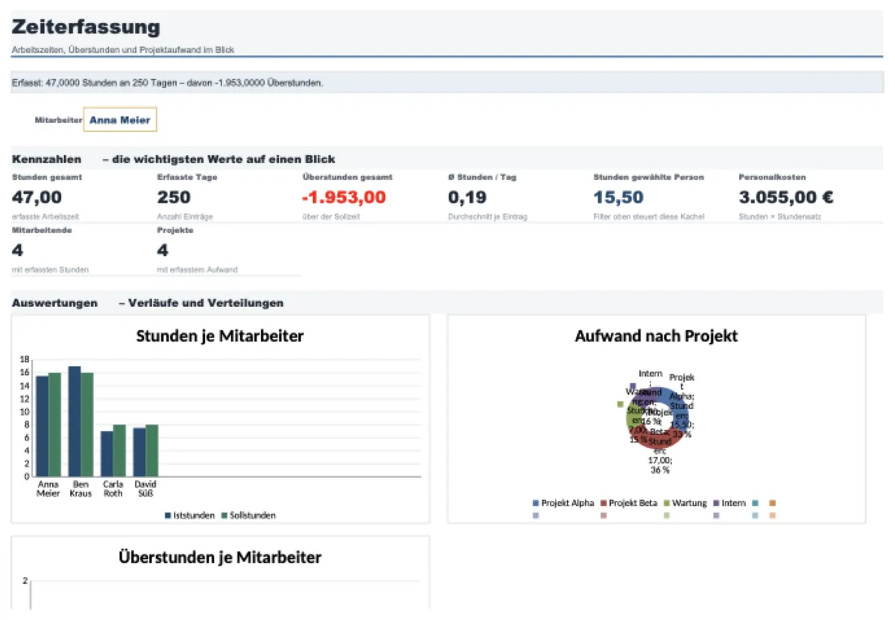Screen dimensions: 895x620
Task: Click Carla Roth's blue Iststunden bar
Action: pyautogui.click(x=107, y=454)
